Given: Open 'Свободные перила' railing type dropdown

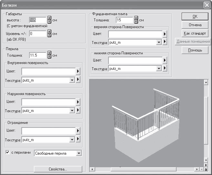Looking at the screenshot, I should (x=79, y=153).
